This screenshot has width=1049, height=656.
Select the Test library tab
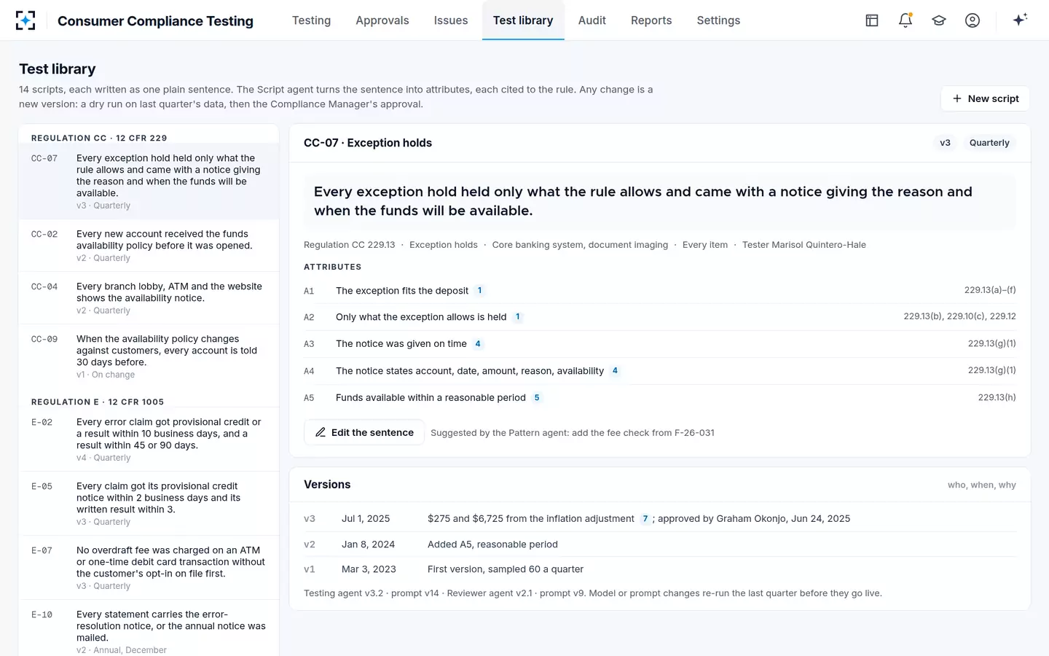coord(523,20)
